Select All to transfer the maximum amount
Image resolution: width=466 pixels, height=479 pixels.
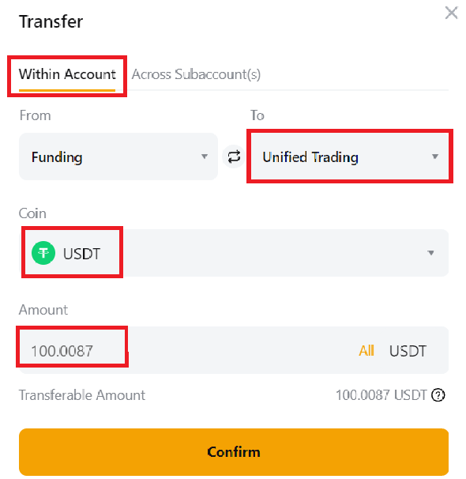366,351
